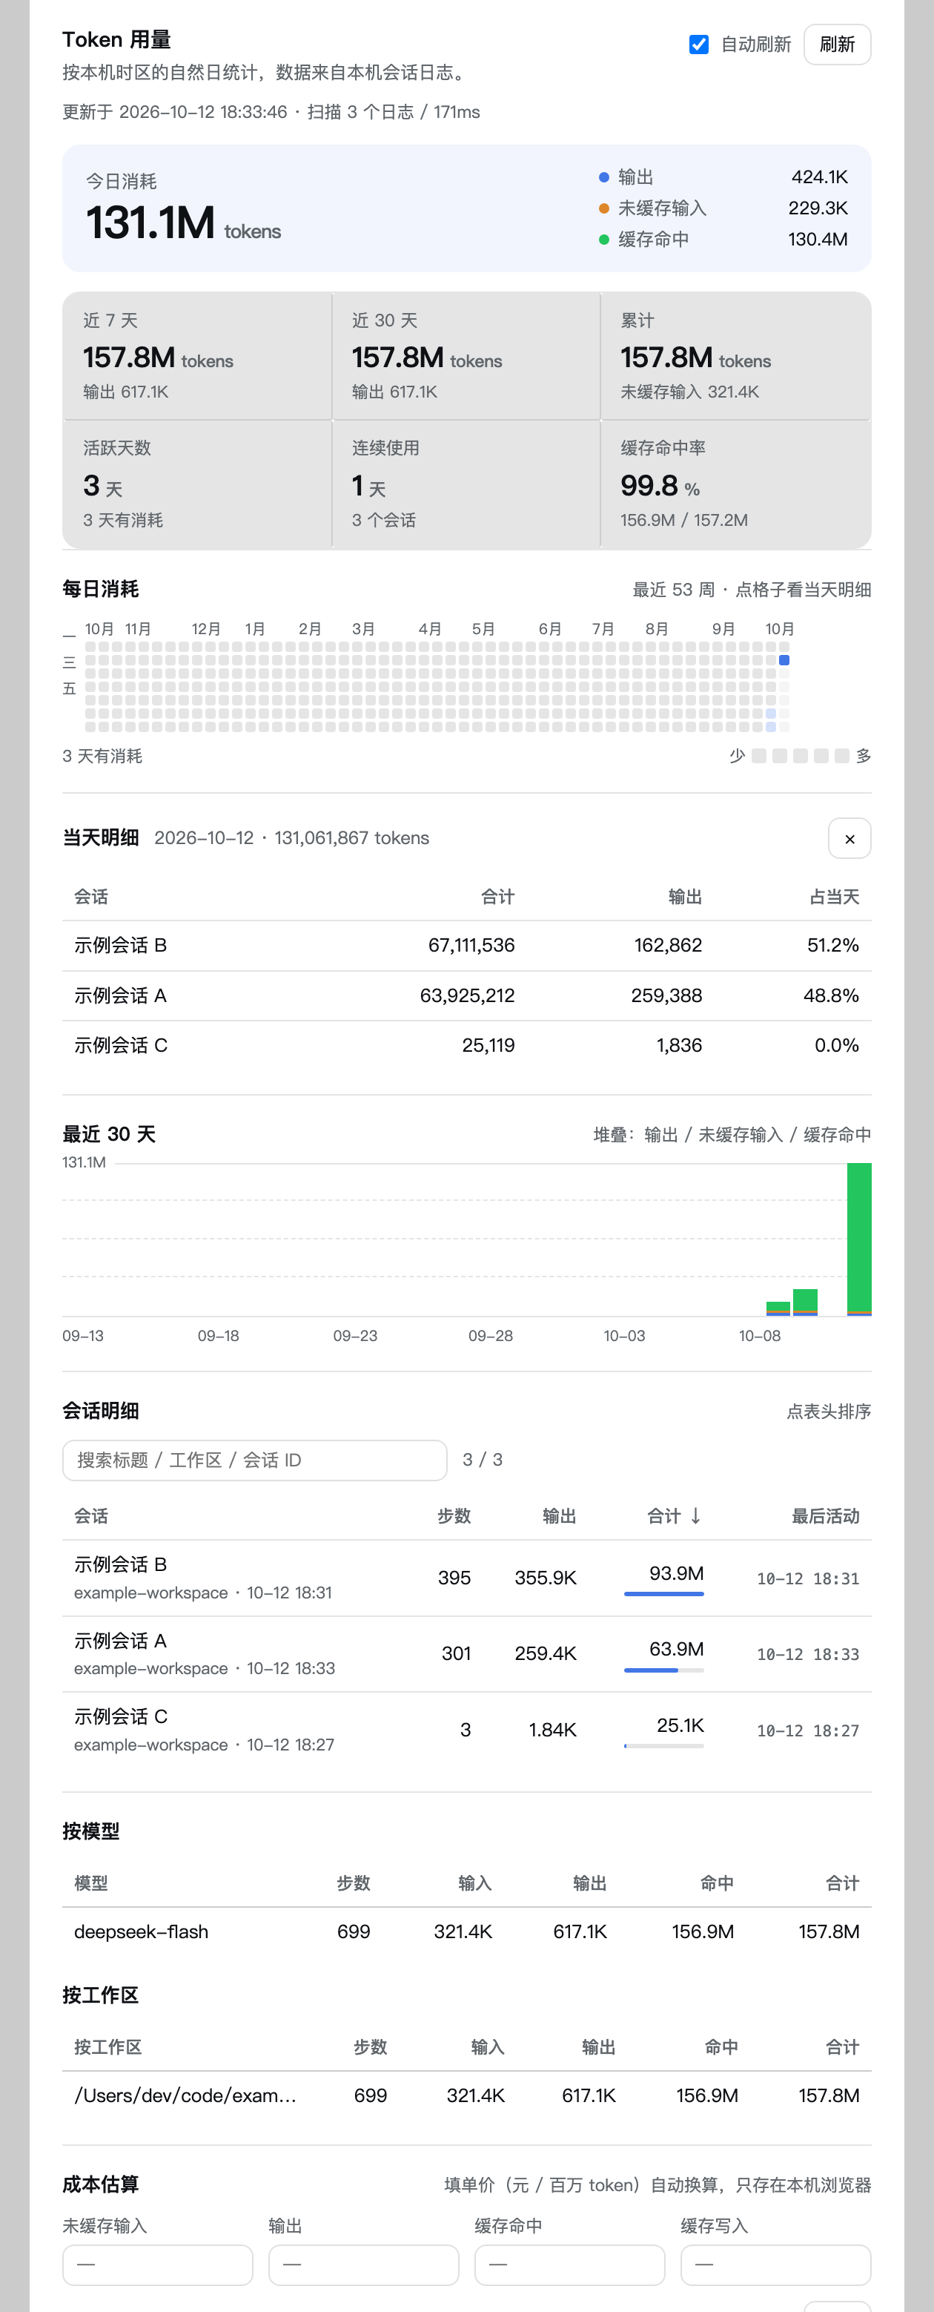The width and height of the screenshot is (934, 2312).
Task: Sort session table by 步数 header
Action: [x=454, y=1516]
